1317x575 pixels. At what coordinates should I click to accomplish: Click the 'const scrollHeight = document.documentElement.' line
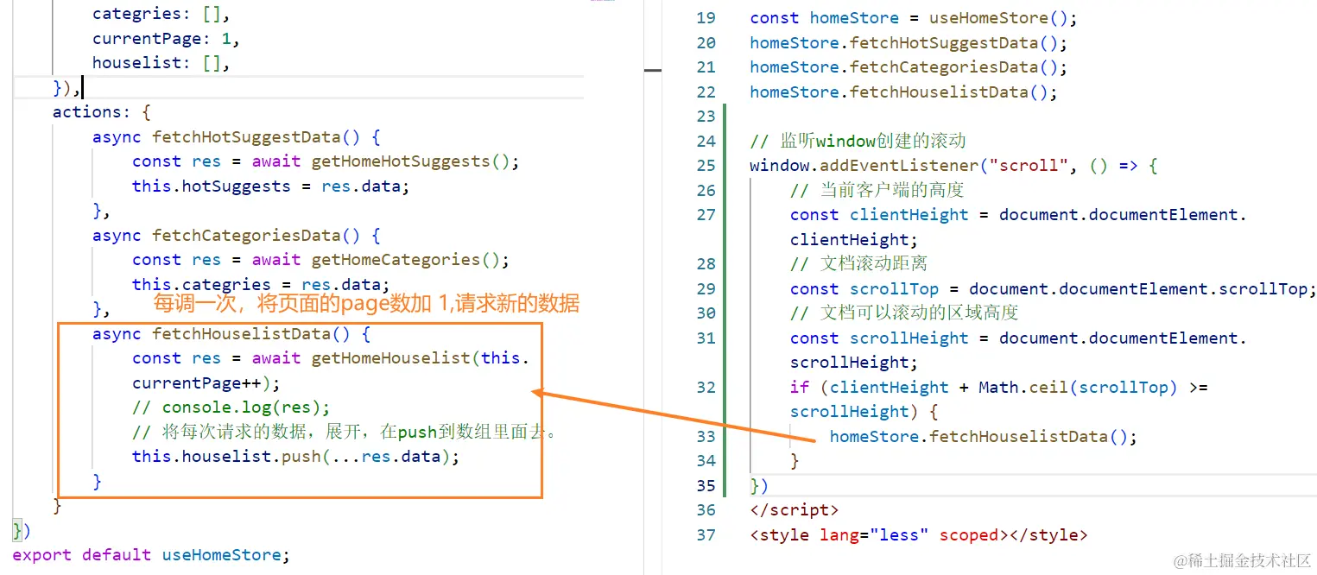(1018, 338)
